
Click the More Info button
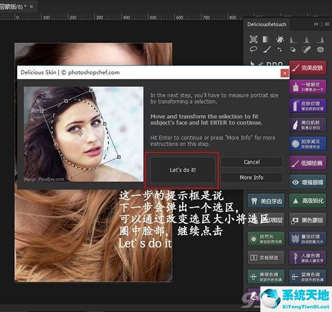click(x=251, y=177)
